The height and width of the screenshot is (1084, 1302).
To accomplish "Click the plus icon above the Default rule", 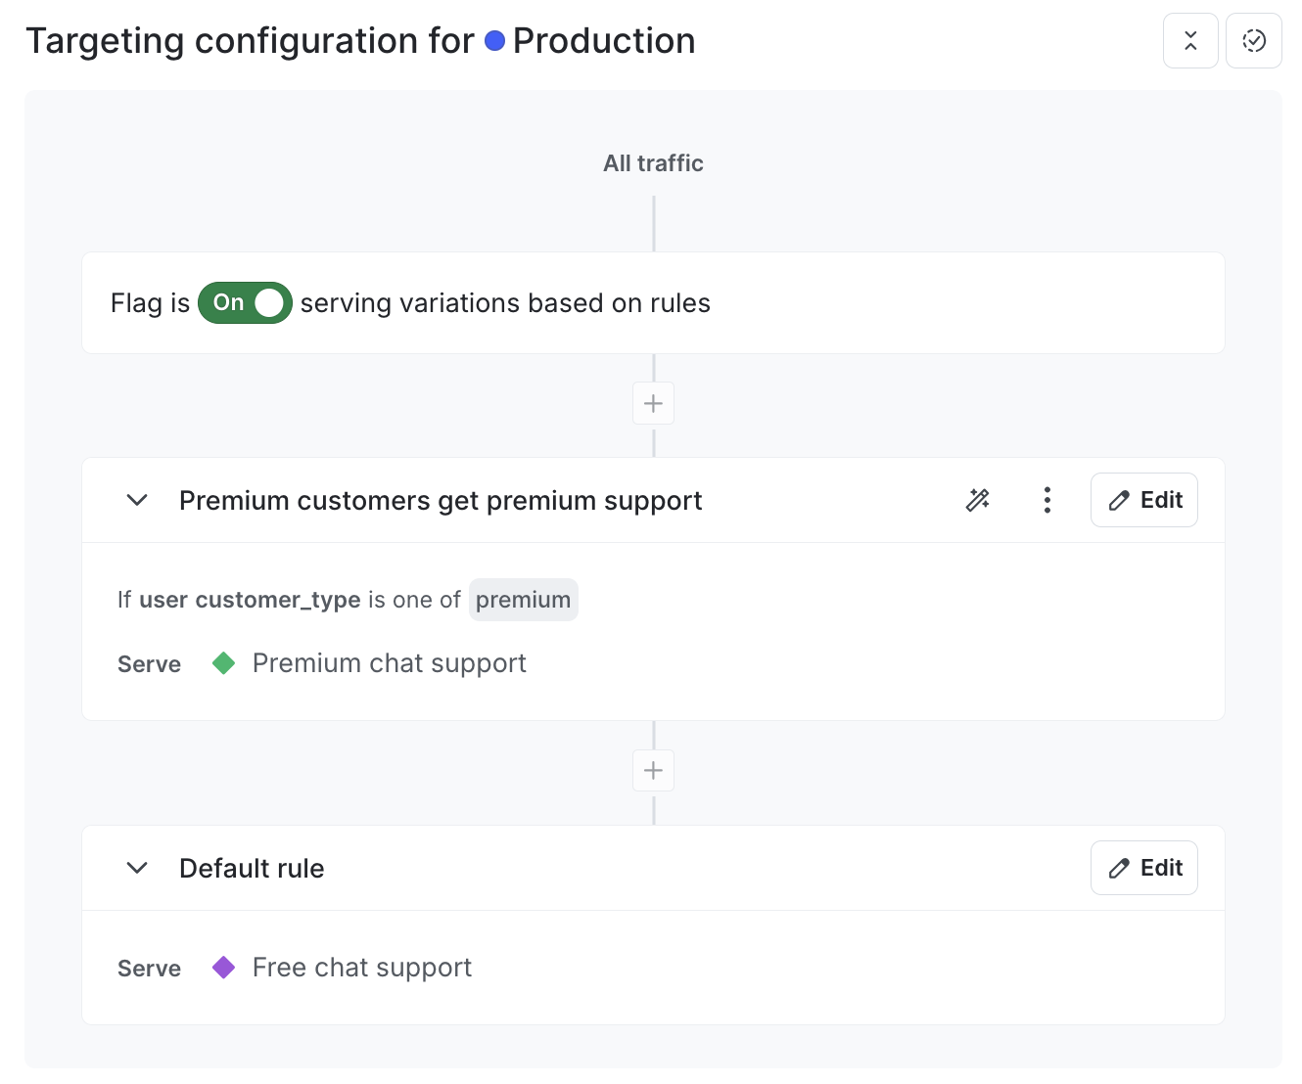I will point(653,770).
